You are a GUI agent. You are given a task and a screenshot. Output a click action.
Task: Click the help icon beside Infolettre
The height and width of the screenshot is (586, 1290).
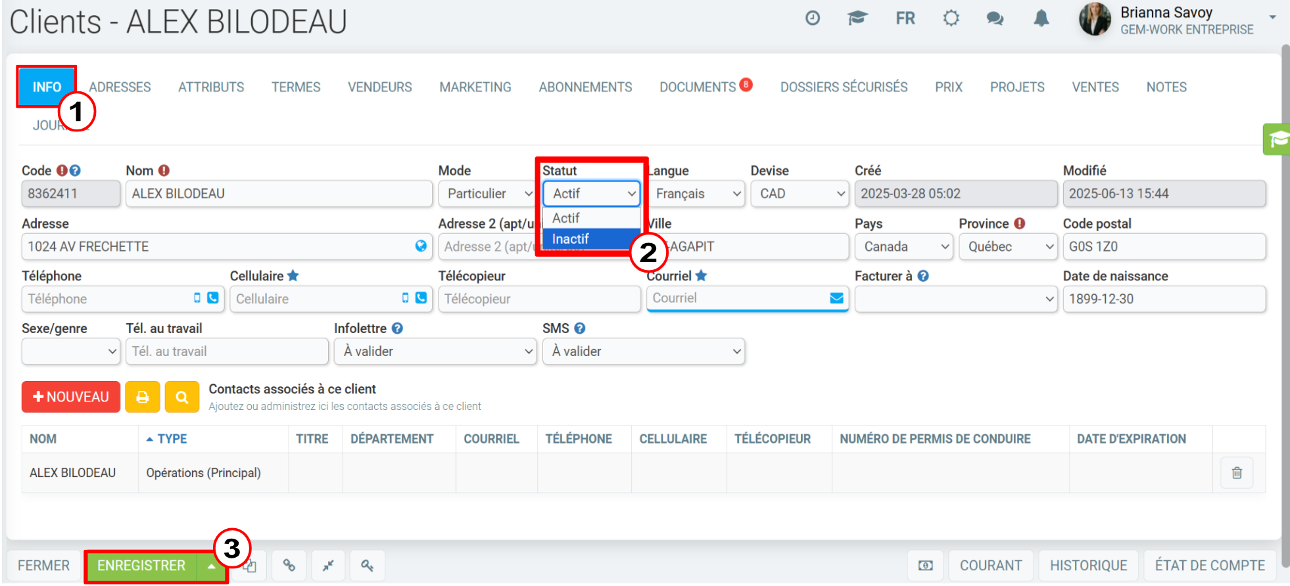pyautogui.click(x=397, y=328)
